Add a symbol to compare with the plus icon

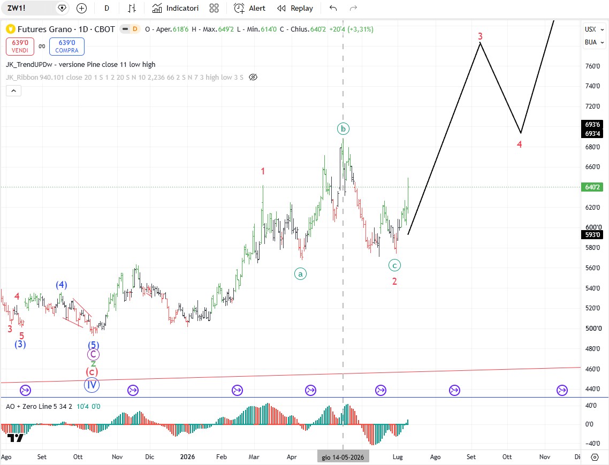pyautogui.click(x=81, y=8)
